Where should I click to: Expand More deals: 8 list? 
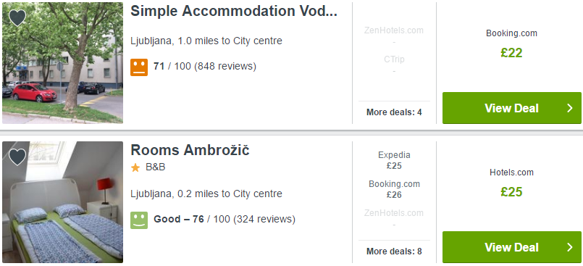point(394,252)
